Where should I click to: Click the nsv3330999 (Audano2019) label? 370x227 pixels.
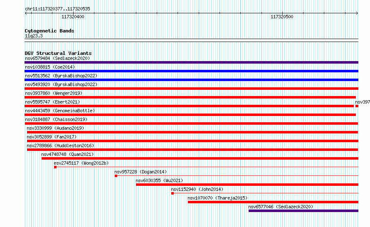[x=55, y=128]
